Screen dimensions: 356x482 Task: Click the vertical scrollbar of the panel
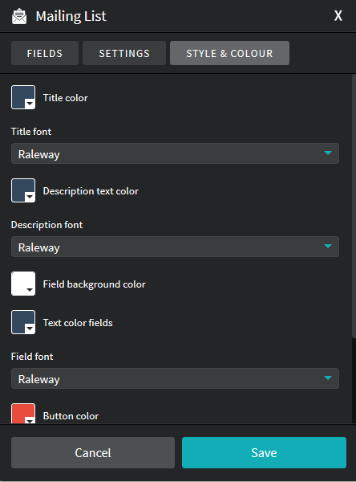pyautogui.click(x=354, y=206)
